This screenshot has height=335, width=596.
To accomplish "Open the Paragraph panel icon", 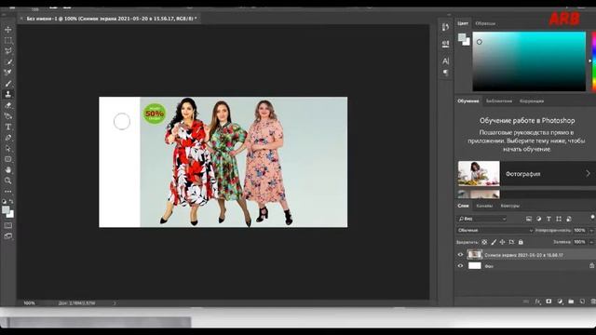I will 445,73.
